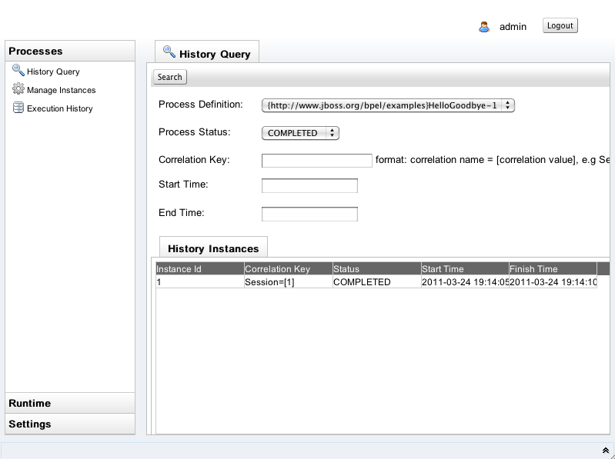The image size is (615, 459).
Task: Expand the Settings section in sidebar
Action: [x=70, y=424]
